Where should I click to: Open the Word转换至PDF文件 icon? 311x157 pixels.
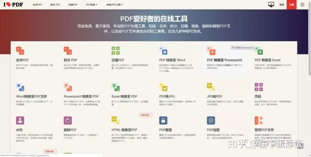(20, 87)
